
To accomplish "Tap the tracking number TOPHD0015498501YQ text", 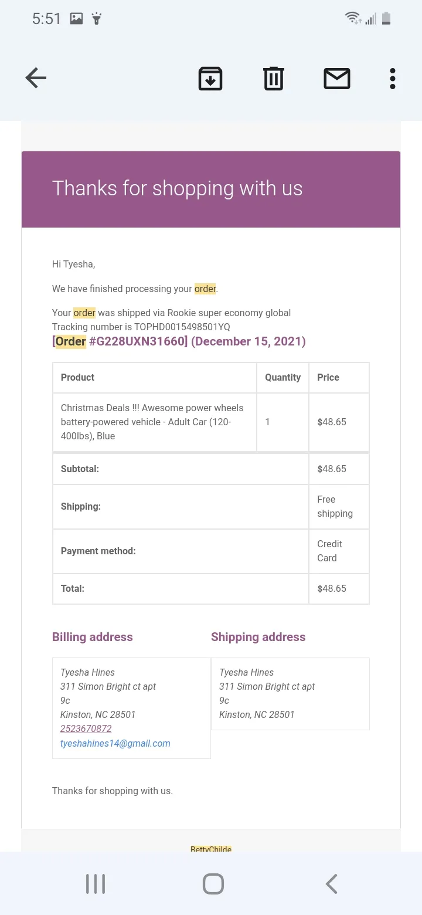I will click(x=182, y=327).
